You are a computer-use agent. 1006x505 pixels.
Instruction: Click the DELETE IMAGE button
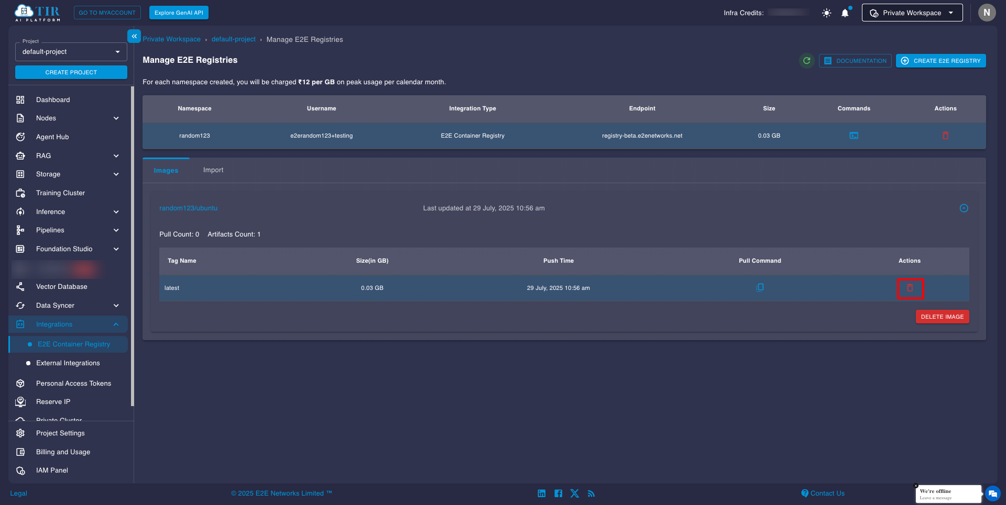(942, 317)
